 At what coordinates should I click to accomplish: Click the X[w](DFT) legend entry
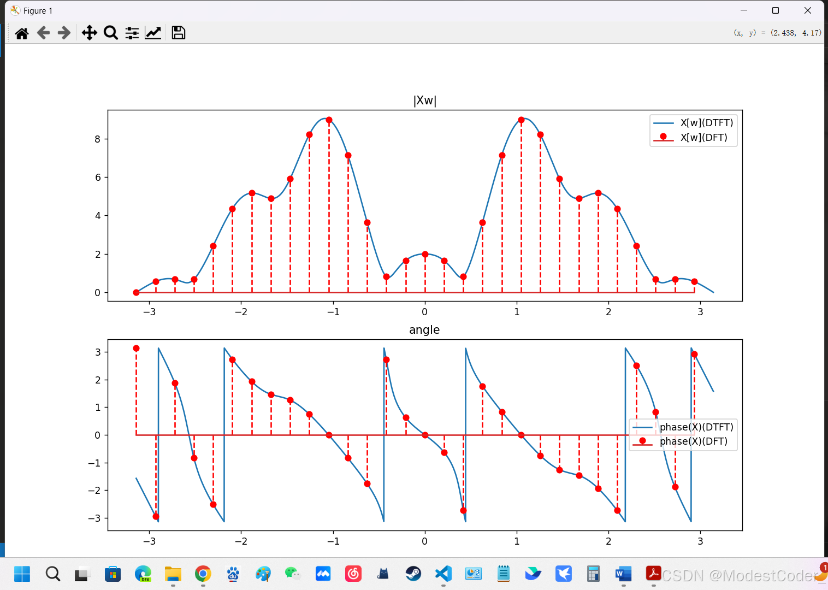click(690, 137)
